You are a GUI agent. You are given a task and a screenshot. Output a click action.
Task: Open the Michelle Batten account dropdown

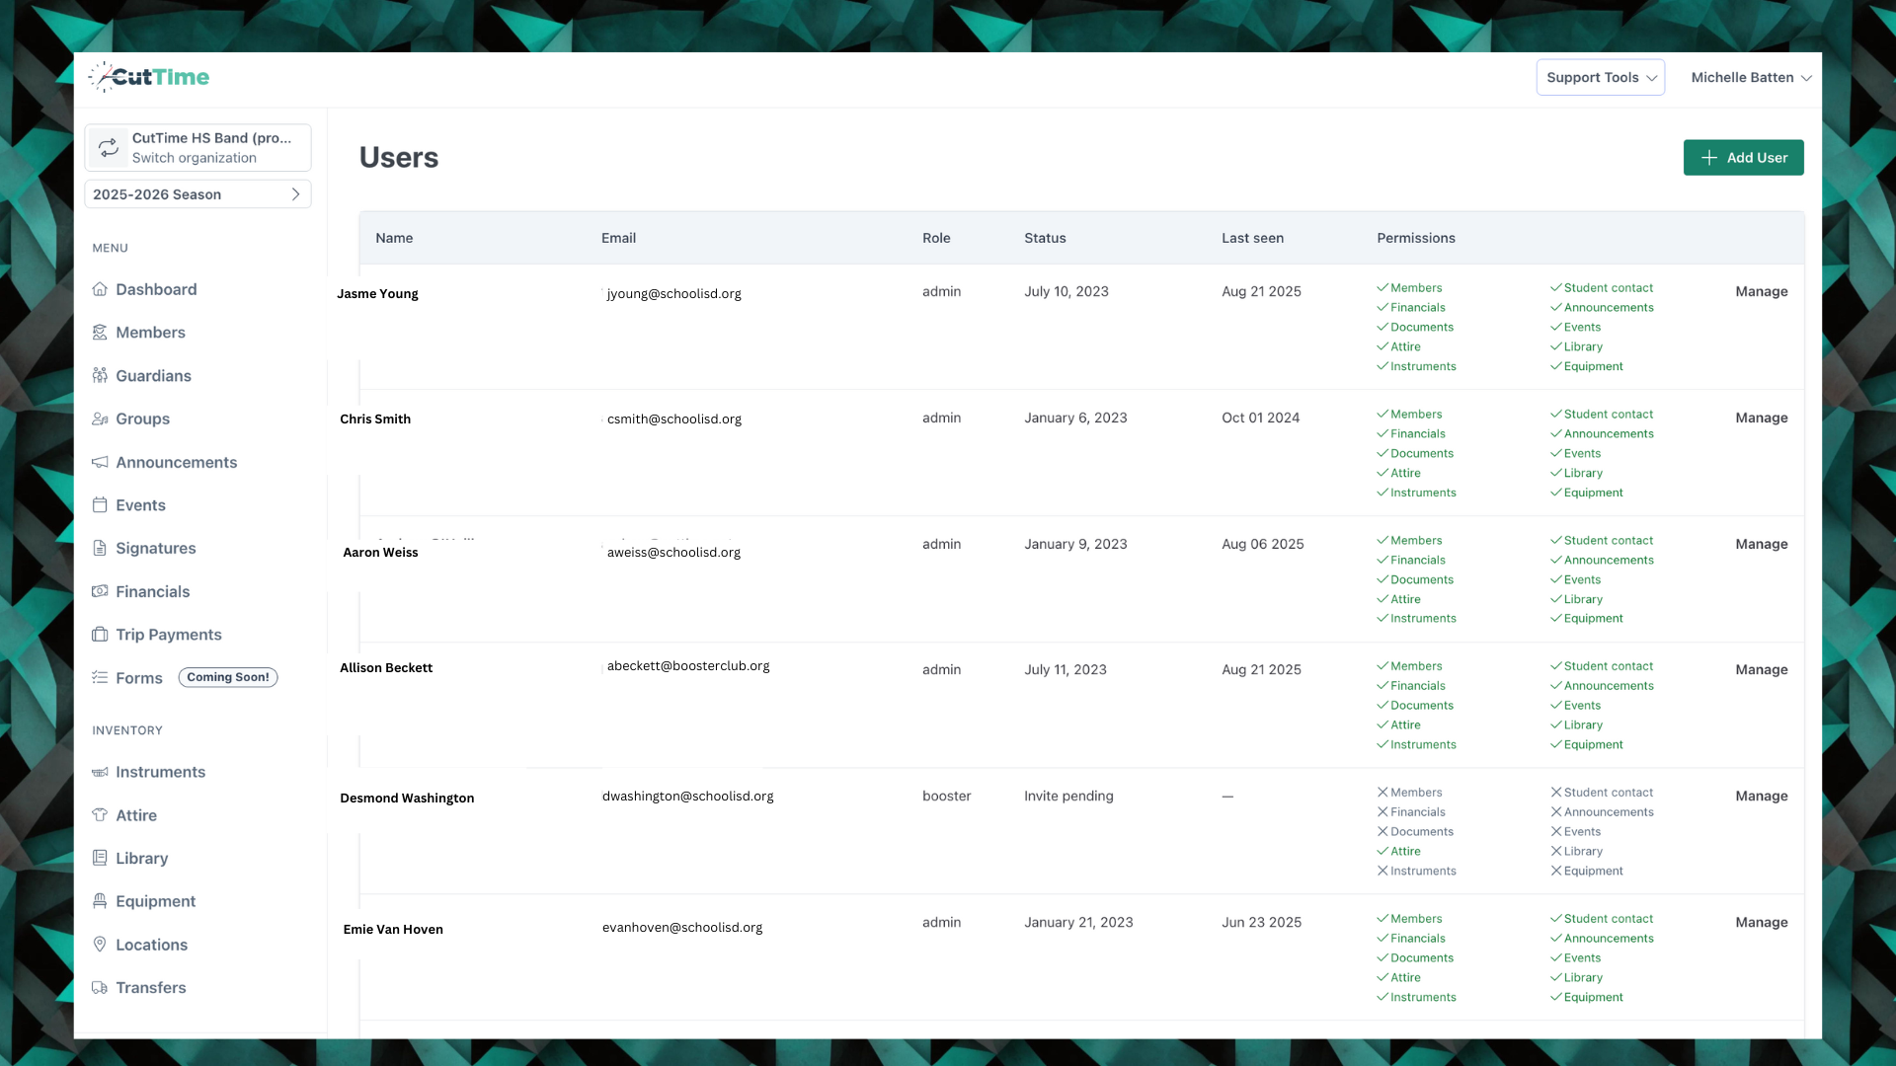click(1750, 77)
